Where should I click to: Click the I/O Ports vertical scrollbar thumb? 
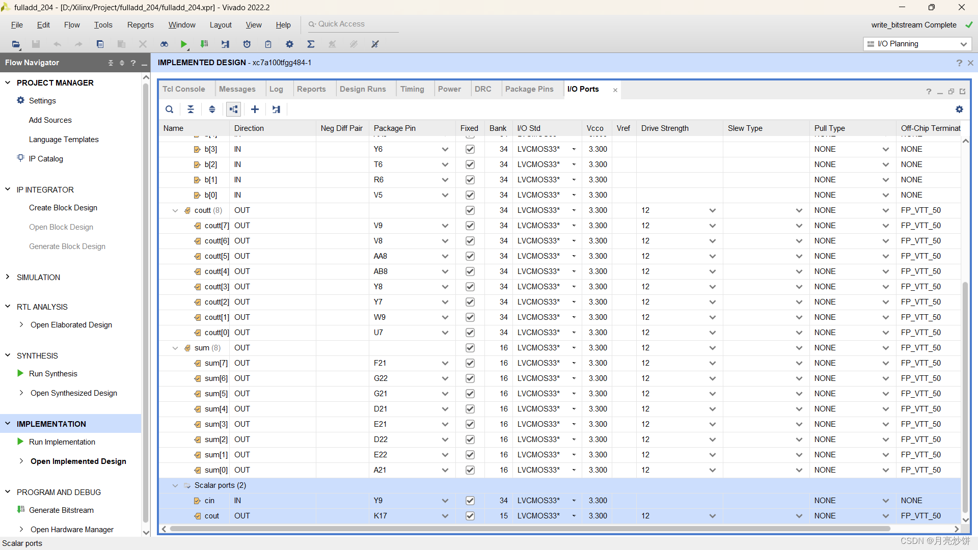[x=965, y=397]
